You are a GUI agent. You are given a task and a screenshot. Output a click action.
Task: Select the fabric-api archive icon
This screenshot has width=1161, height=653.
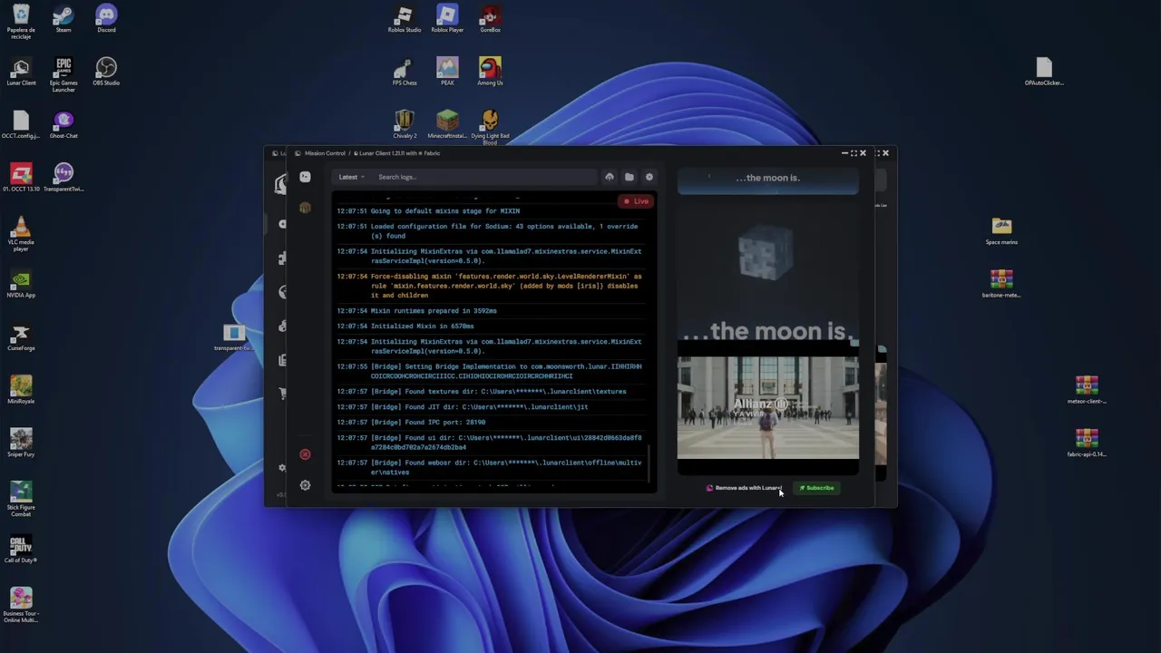1087,443
